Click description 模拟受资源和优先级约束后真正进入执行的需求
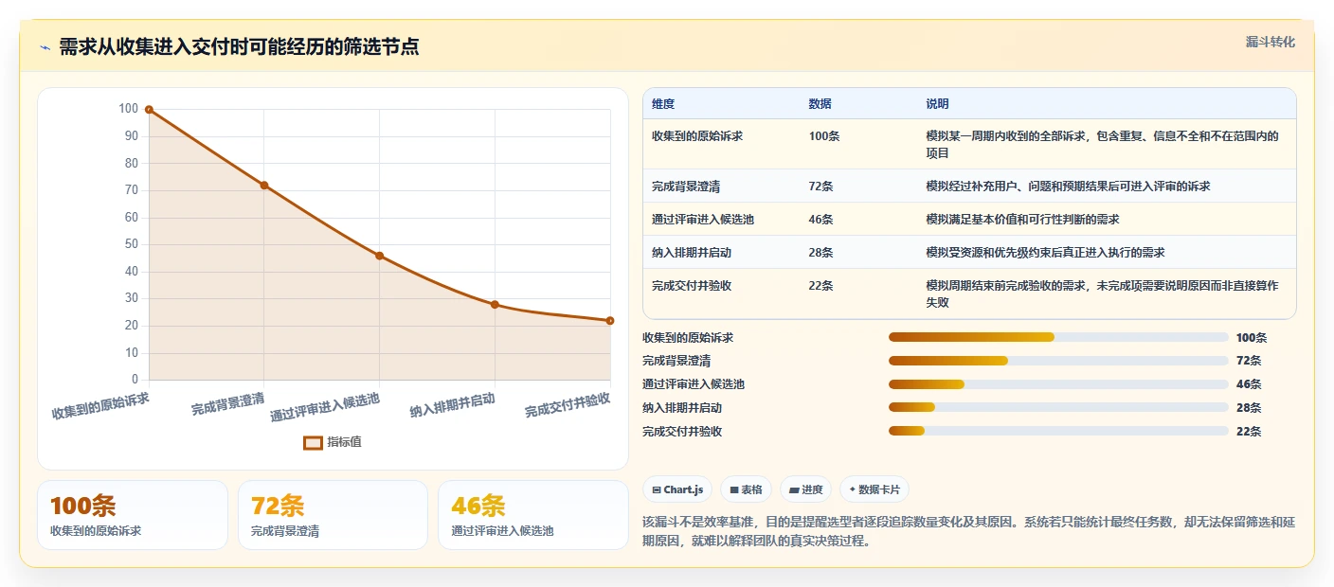Image resolution: width=1334 pixels, height=587 pixels. 1045,253
